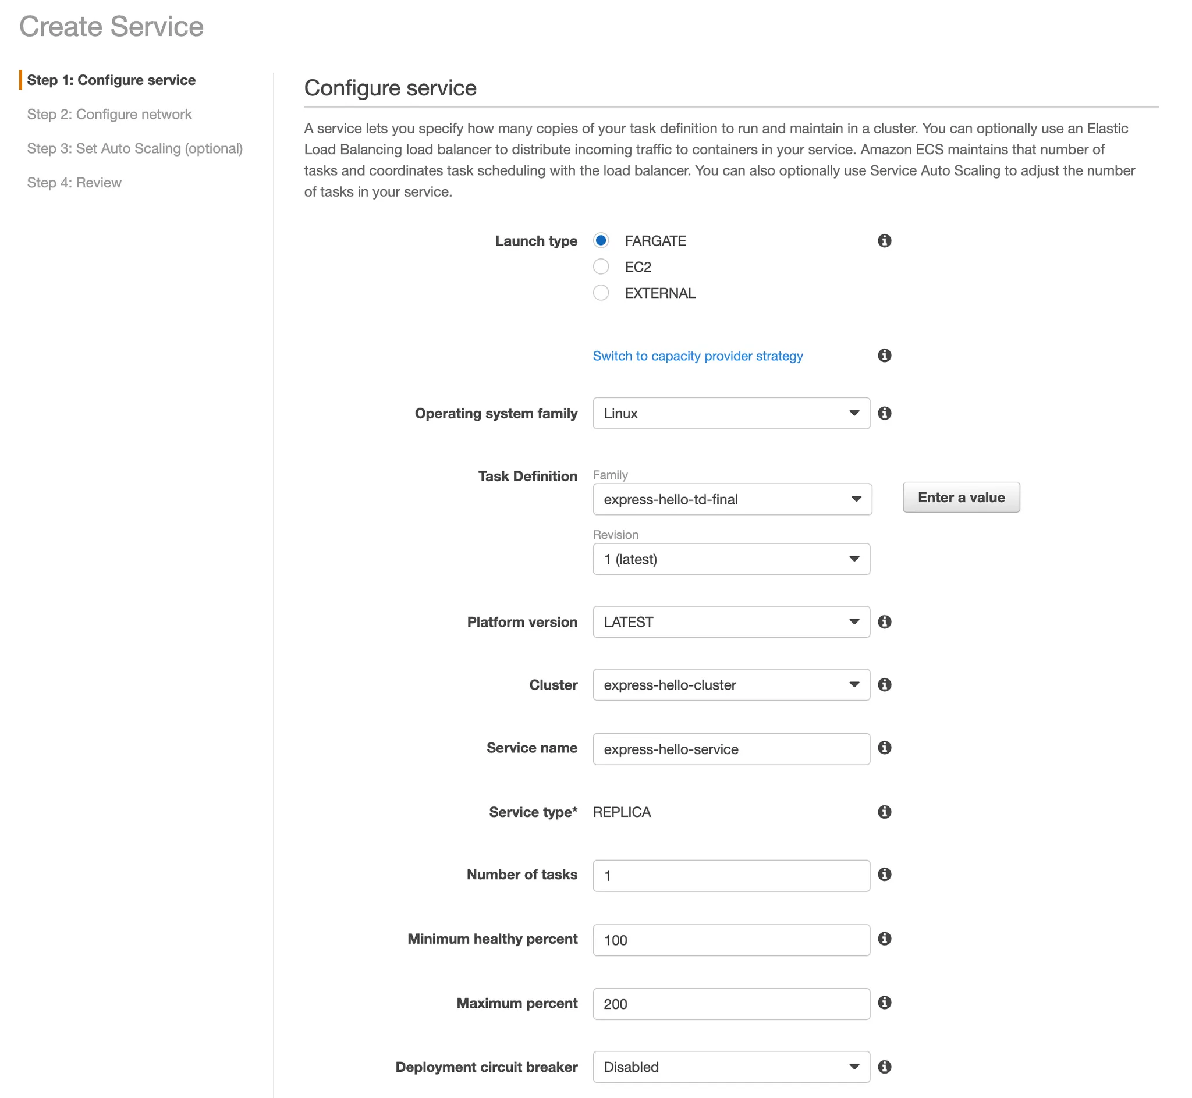Open the Deployment circuit breaker dropdown
The height and width of the screenshot is (1098, 1192).
tap(731, 1067)
